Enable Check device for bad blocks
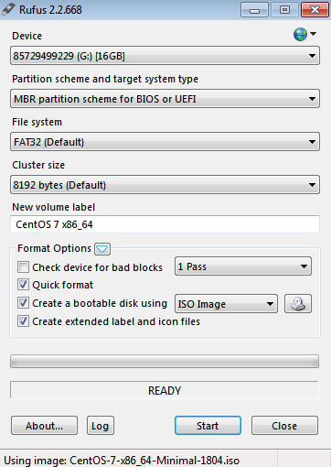 [23, 267]
